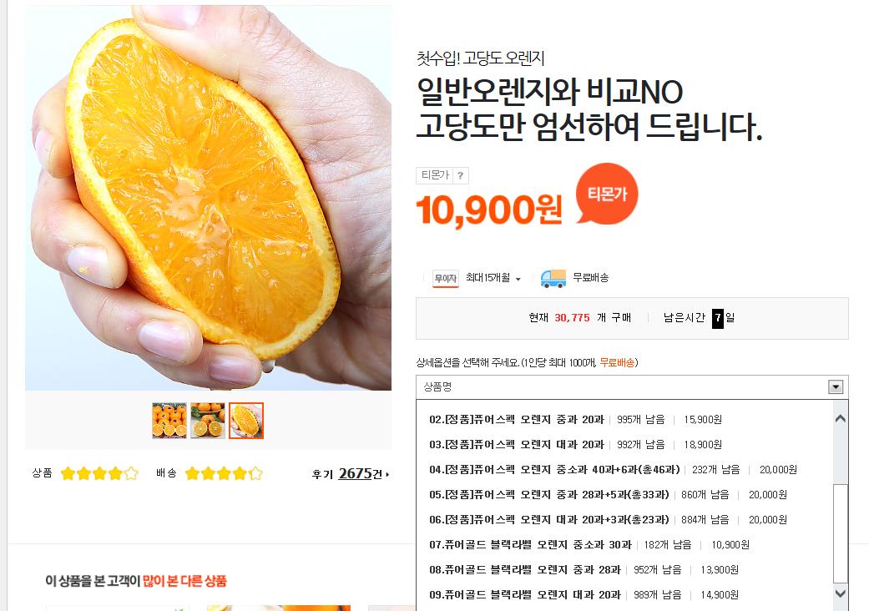Screen dimensions: 869x611
Task: Click the orange 티몬가 speech bubble badge
Action: (x=607, y=194)
